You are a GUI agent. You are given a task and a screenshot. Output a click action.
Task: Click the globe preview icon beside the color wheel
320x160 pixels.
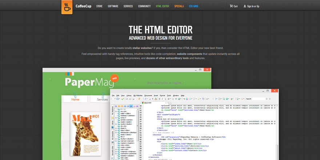coord(179,99)
